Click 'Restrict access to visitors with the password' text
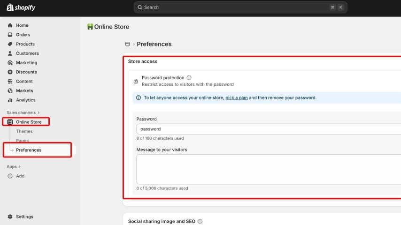 188,84
